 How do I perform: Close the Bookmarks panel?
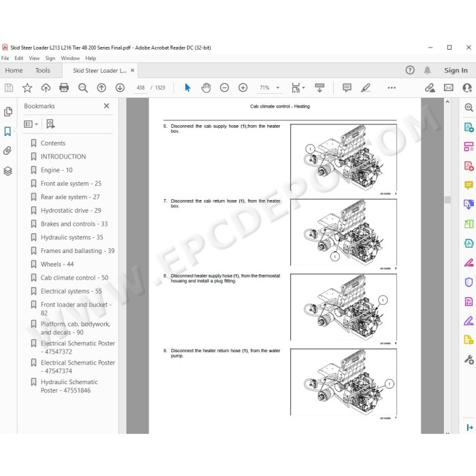click(107, 105)
